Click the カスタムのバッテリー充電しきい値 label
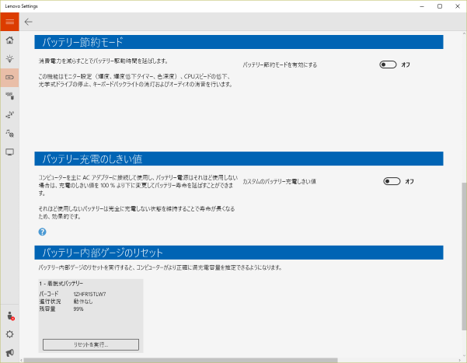The width and height of the screenshot is (467, 363). pyautogui.click(x=280, y=181)
